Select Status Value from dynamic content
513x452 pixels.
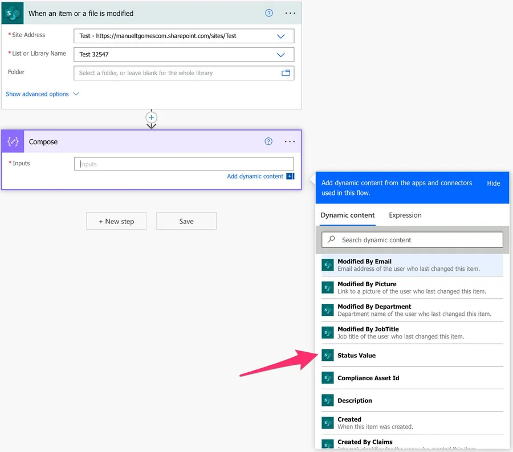click(356, 356)
